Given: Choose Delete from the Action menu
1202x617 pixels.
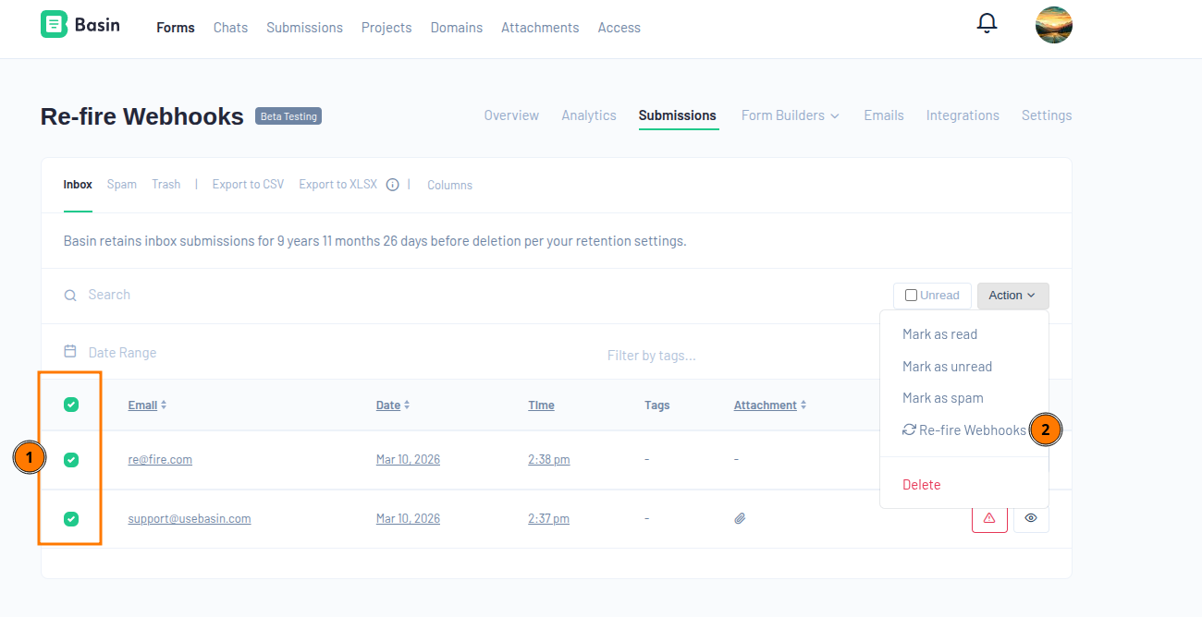Looking at the screenshot, I should (x=921, y=485).
